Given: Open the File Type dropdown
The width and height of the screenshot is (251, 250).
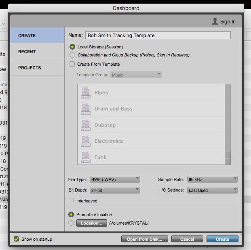Looking at the screenshot, I should [x=116, y=179].
